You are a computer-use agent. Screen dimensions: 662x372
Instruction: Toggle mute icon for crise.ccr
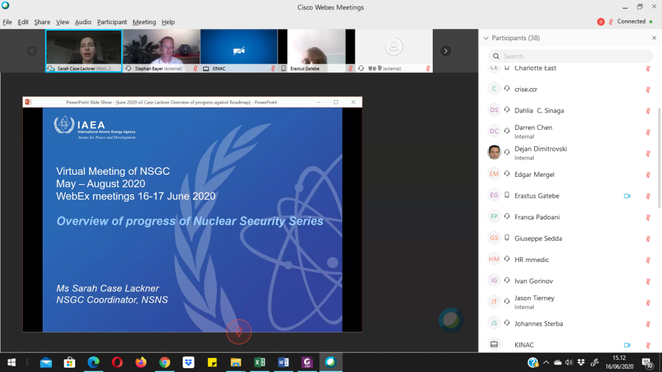(648, 90)
